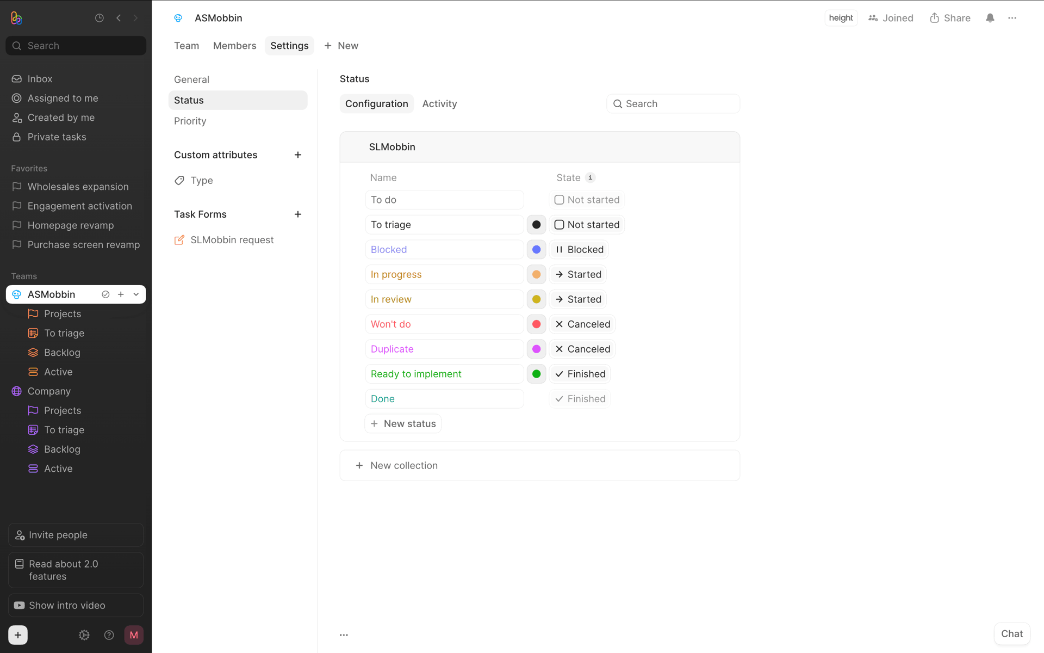Change Blocked status state dropdown
Image resolution: width=1044 pixels, height=653 pixels.
coord(579,250)
